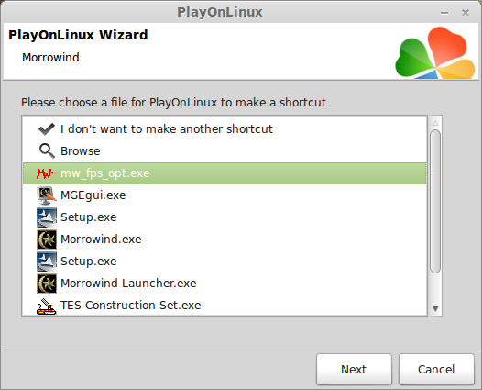
Task: Click the first Setup.exe icon
Action: coord(47,217)
